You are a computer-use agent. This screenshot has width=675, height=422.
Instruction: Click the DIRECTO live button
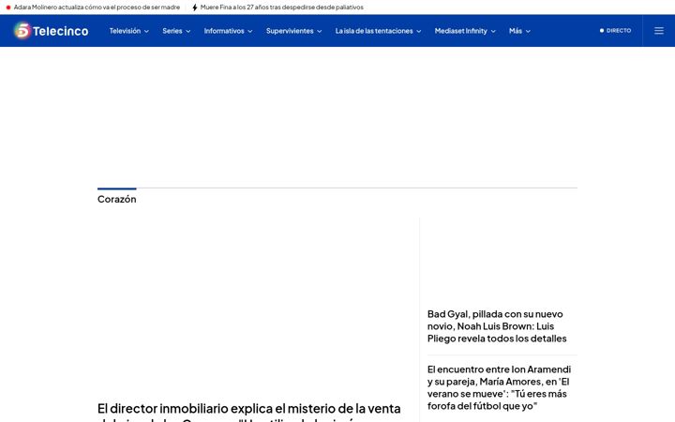pos(616,31)
